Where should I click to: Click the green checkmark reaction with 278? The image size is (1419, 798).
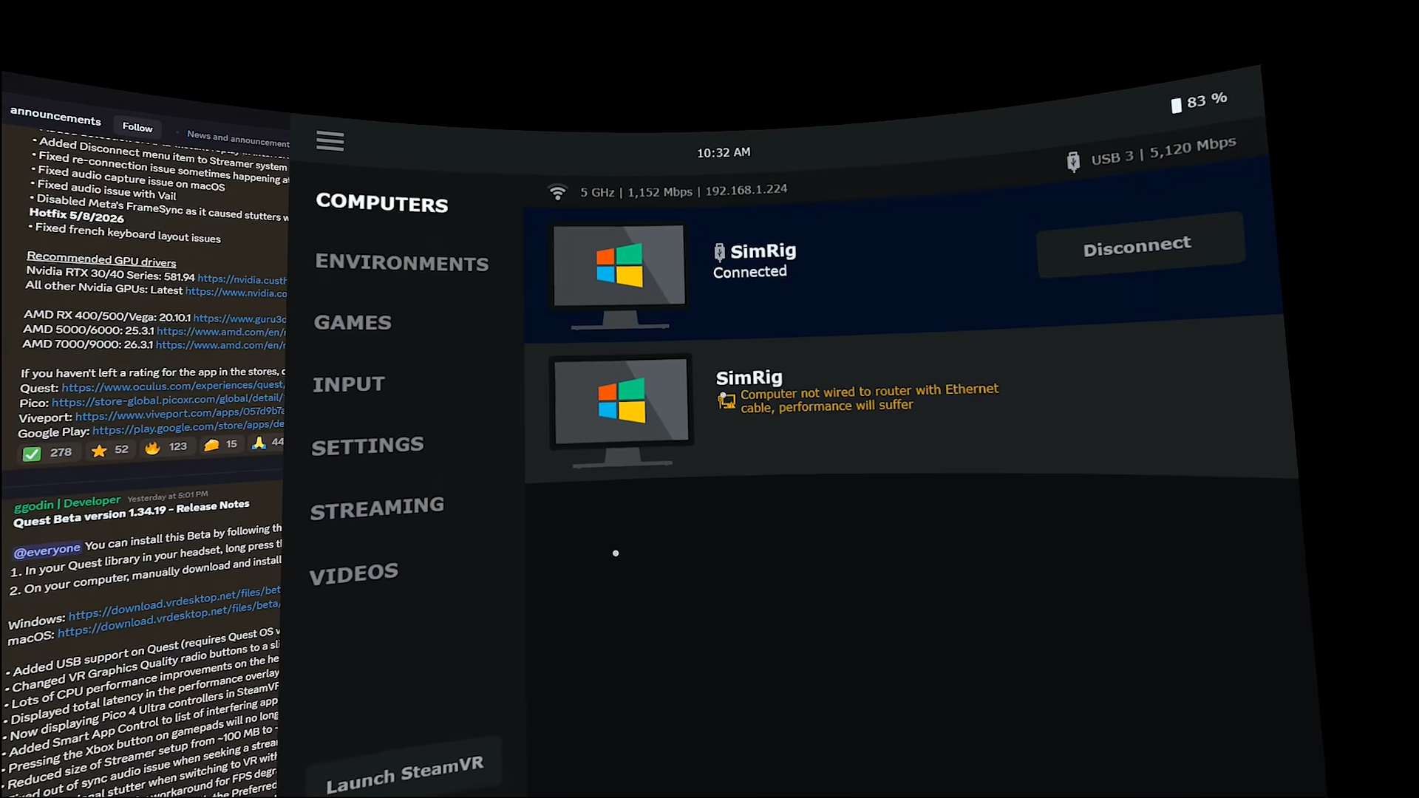coord(47,453)
